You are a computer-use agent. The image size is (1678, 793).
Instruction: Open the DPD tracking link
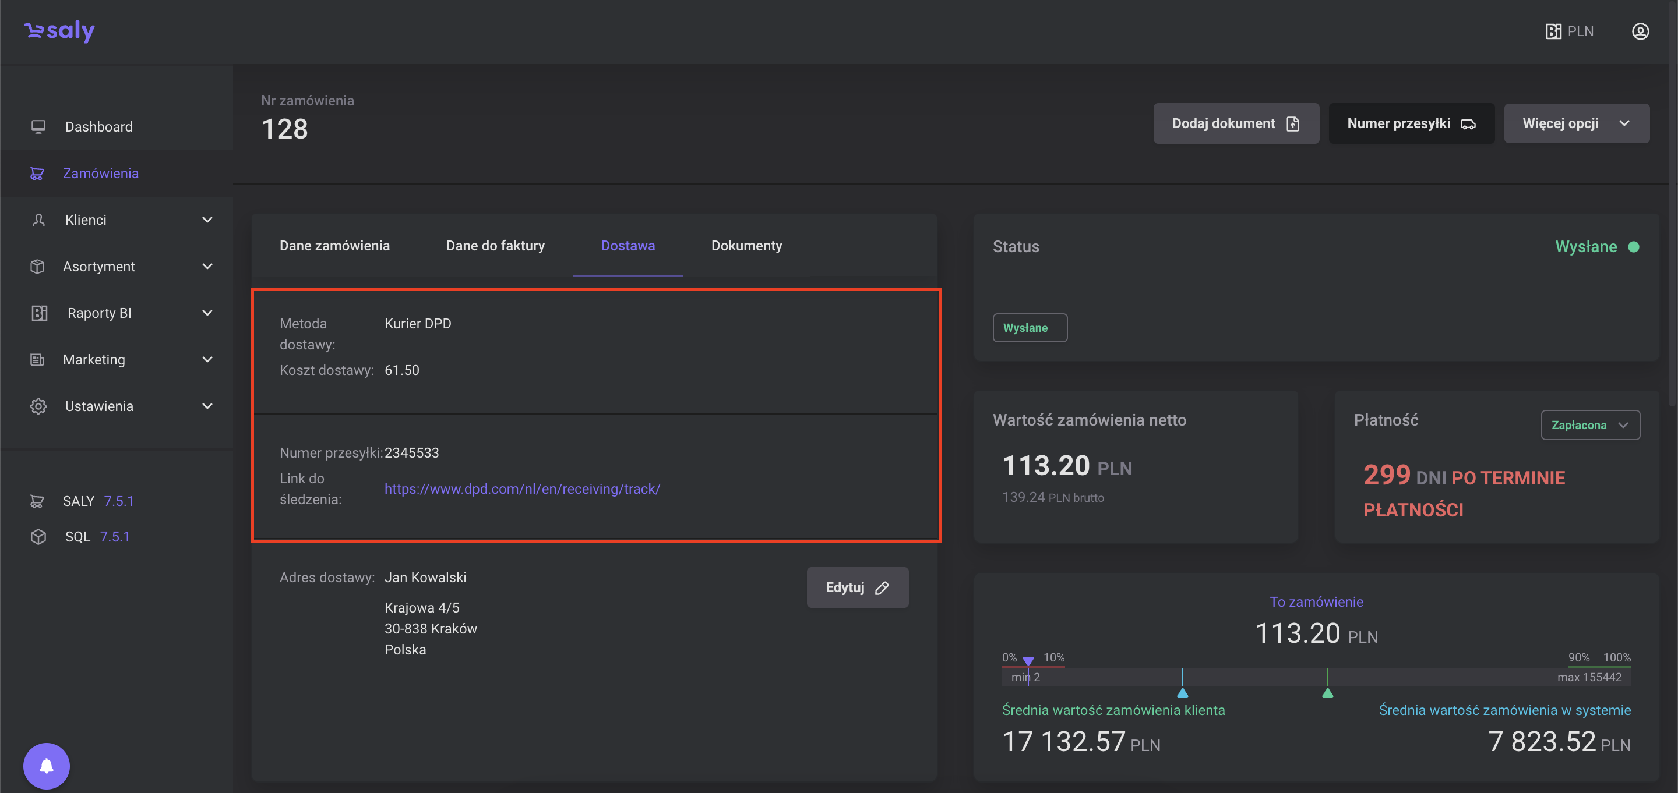tap(522, 489)
